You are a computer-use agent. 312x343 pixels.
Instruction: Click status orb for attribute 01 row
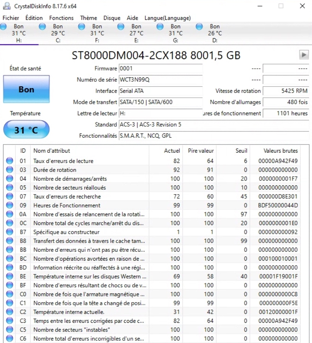10,161
